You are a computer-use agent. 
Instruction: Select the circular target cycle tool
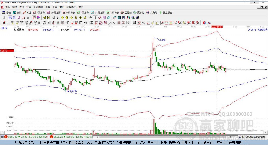tap(53, 23)
